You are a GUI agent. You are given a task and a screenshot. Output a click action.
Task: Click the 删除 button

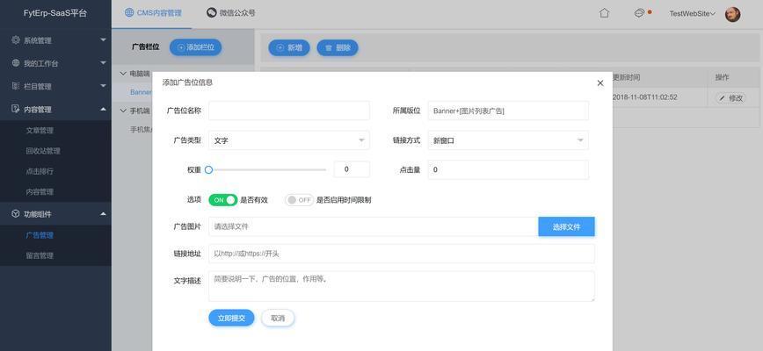pyautogui.click(x=338, y=47)
